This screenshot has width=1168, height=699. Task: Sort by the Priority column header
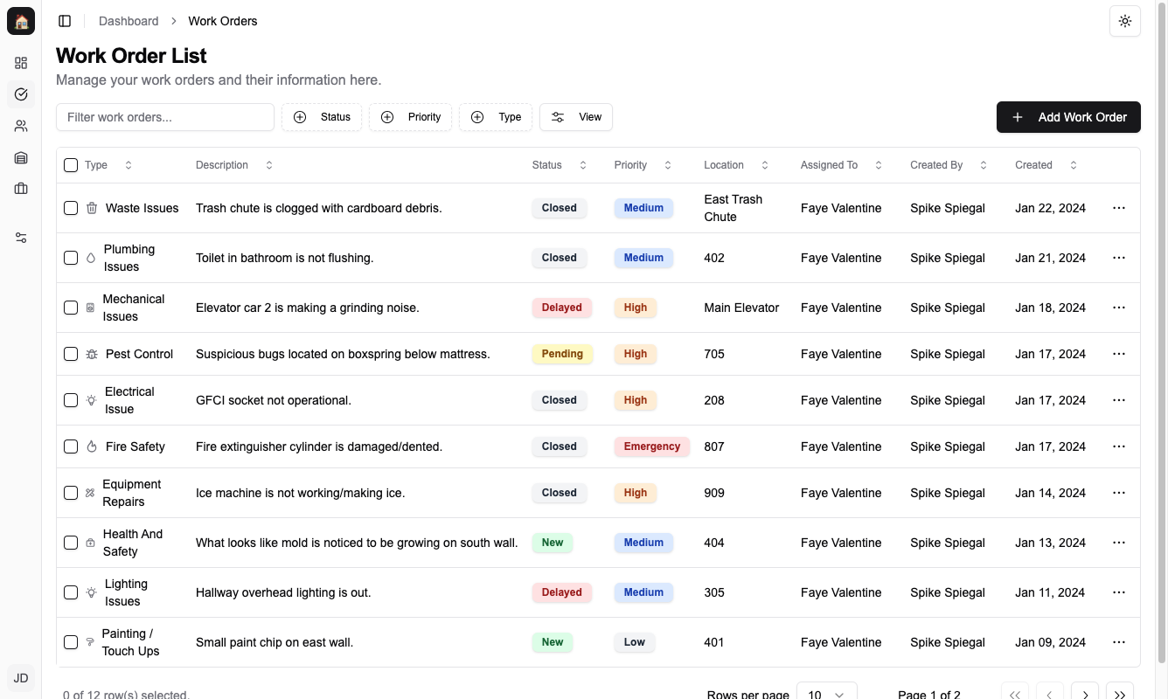(643, 165)
